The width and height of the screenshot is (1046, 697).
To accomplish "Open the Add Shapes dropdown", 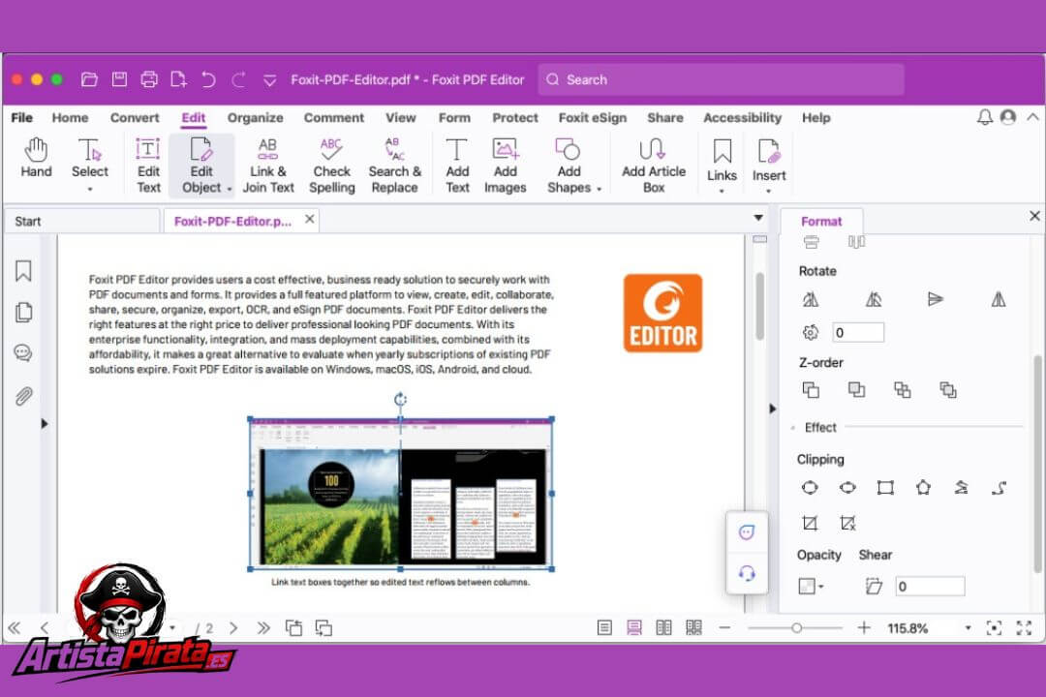I will (x=600, y=189).
